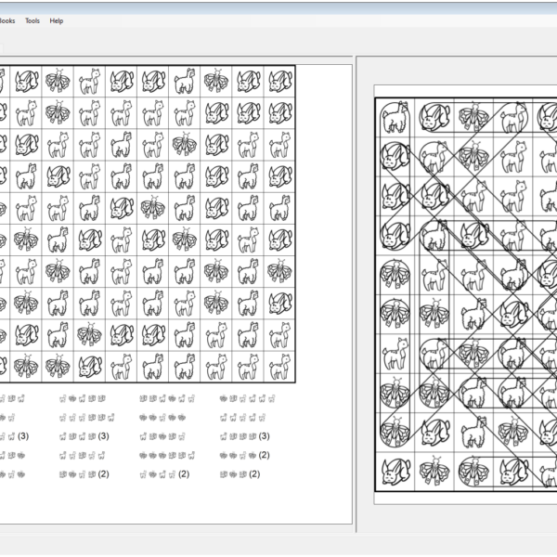The height and width of the screenshot is (557, 557).
Task: Click bottom-right llama cell of left puzzle grid
Action: (x=279, y=366)
